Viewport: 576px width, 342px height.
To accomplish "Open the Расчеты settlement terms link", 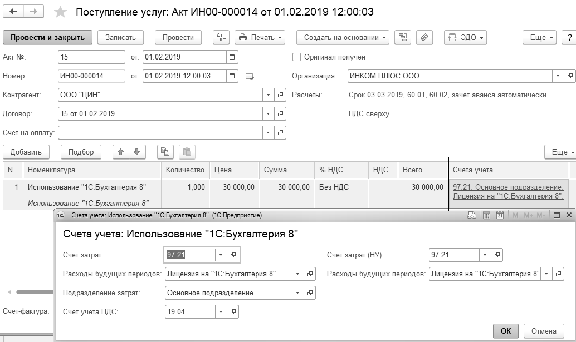I will 447,95.
